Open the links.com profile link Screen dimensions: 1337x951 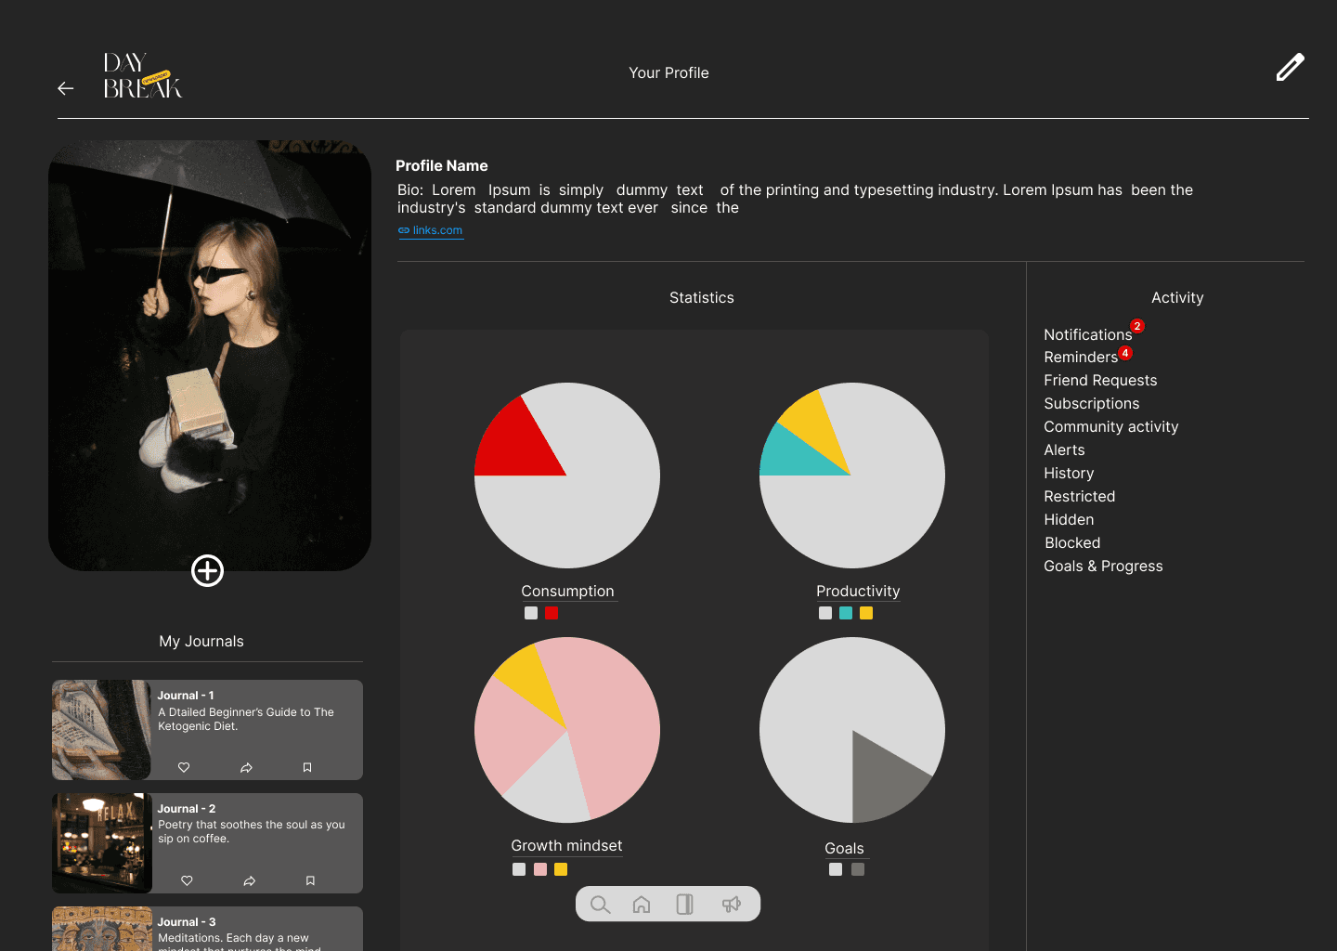point(437,230)
